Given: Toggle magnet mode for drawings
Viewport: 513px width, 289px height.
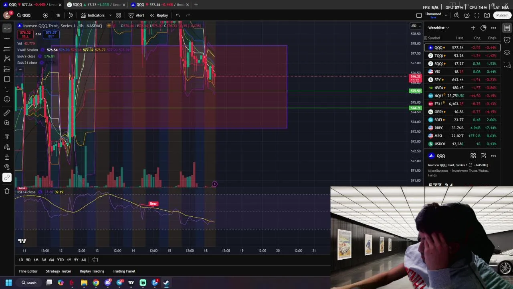Looking at the screenshot, I should [7, 137].
